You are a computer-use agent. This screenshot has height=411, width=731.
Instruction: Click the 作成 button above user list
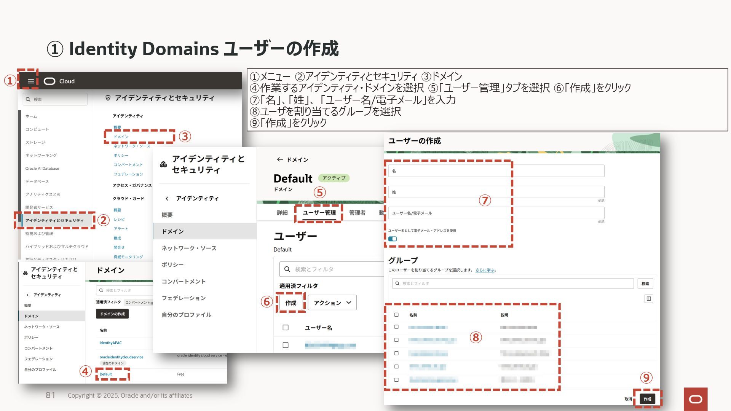coord(290,303)
